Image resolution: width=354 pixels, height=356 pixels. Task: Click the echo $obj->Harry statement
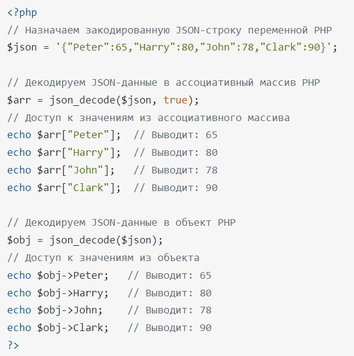pos(58,293)
